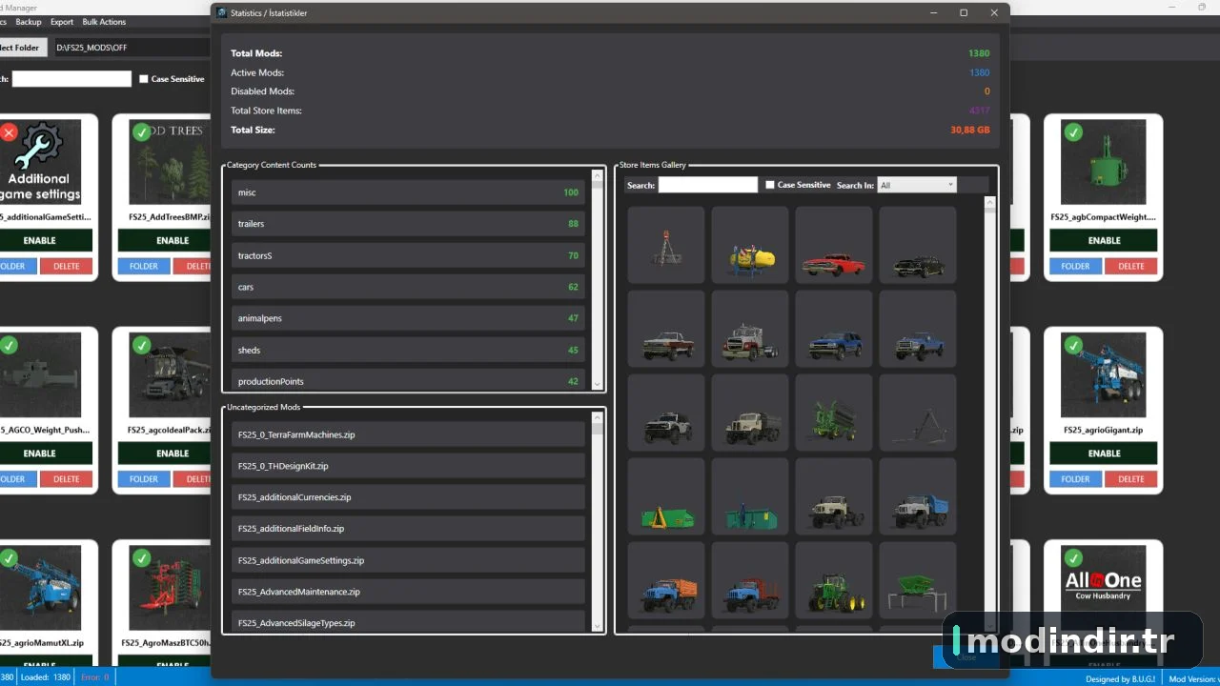Select the animalpens category row
The width and height of the screenshot is (1220, 686).
point(408,318)
